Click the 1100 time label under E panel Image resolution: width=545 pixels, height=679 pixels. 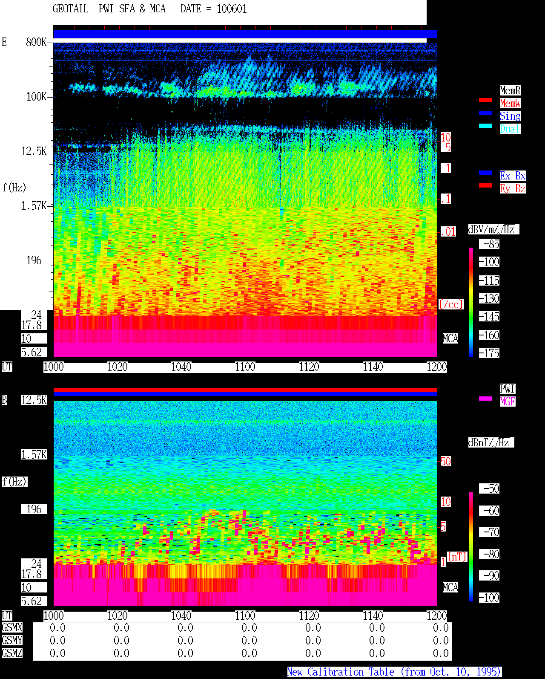coord(245,367)
